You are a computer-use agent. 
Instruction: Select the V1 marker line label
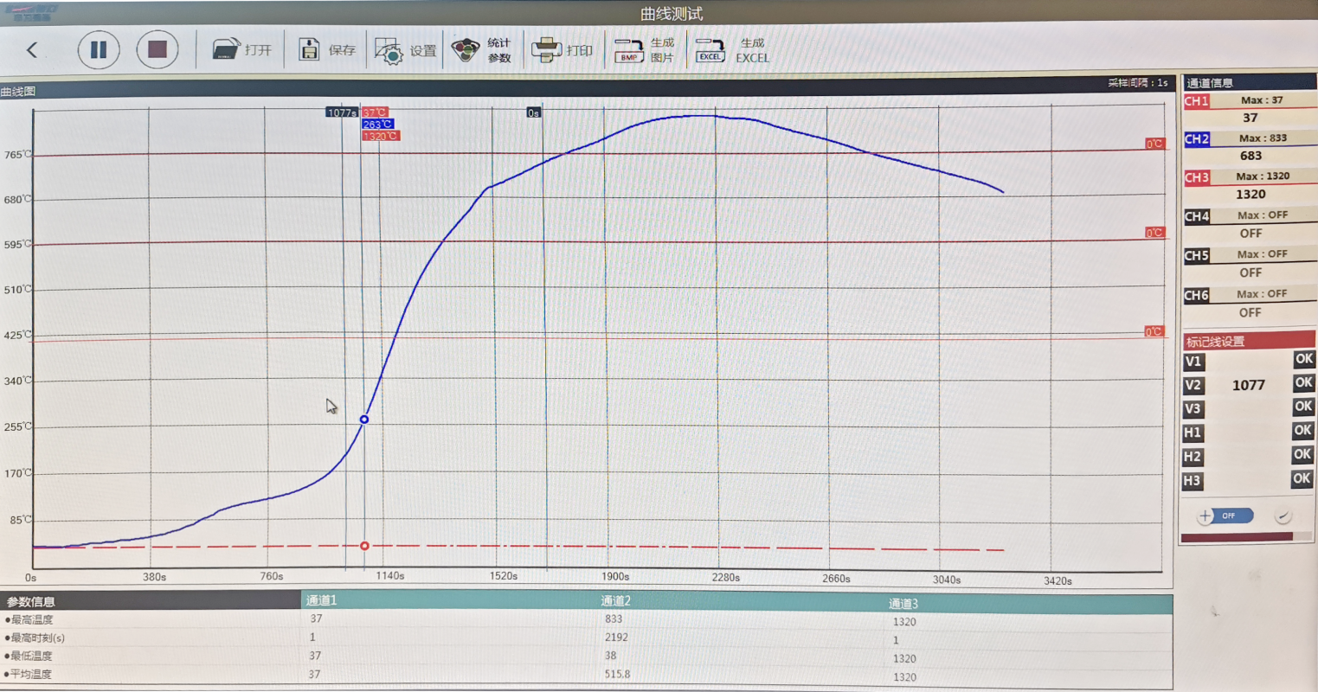coord(1193,362)
